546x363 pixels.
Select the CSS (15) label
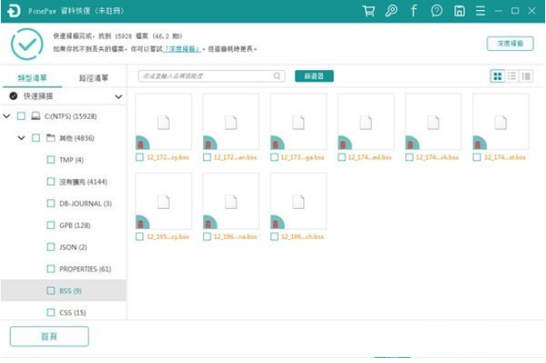[72, 312]
